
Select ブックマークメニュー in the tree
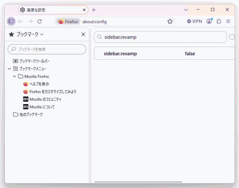pyautogui.click(x=30, y=69)
